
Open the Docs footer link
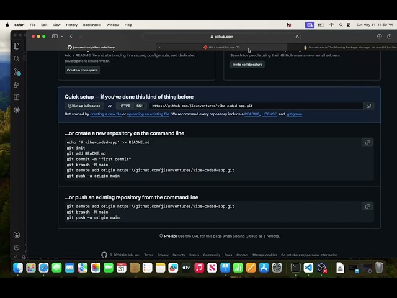coord(228,255)
